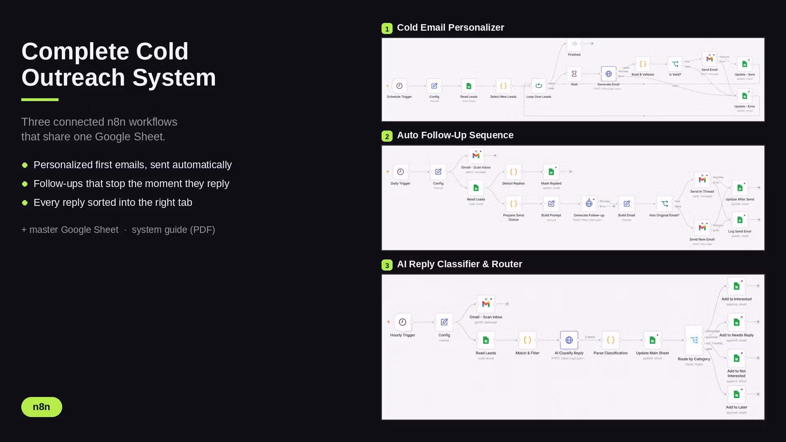Select the Log Send Error sheet node

[740, 220]
